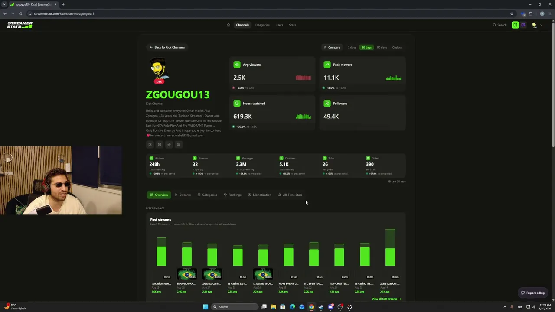The width and height of the screenshot is (555, 312).
Task: Click the Streams stat card icon
Action: 195,158
